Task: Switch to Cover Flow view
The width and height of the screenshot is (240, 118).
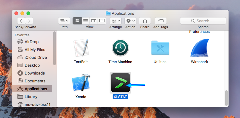Action: click(102, 21)
